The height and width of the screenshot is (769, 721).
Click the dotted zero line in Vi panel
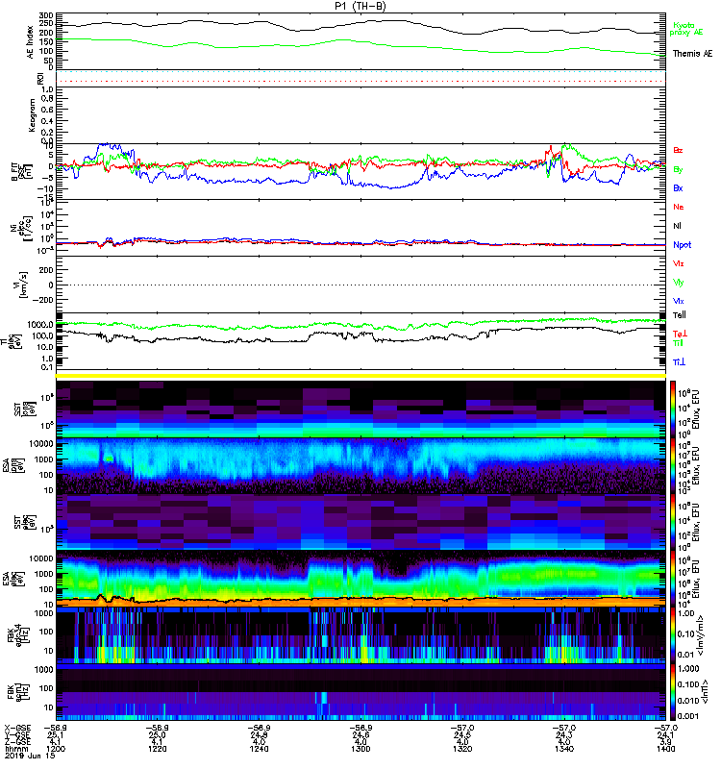[x=361, y=285]
